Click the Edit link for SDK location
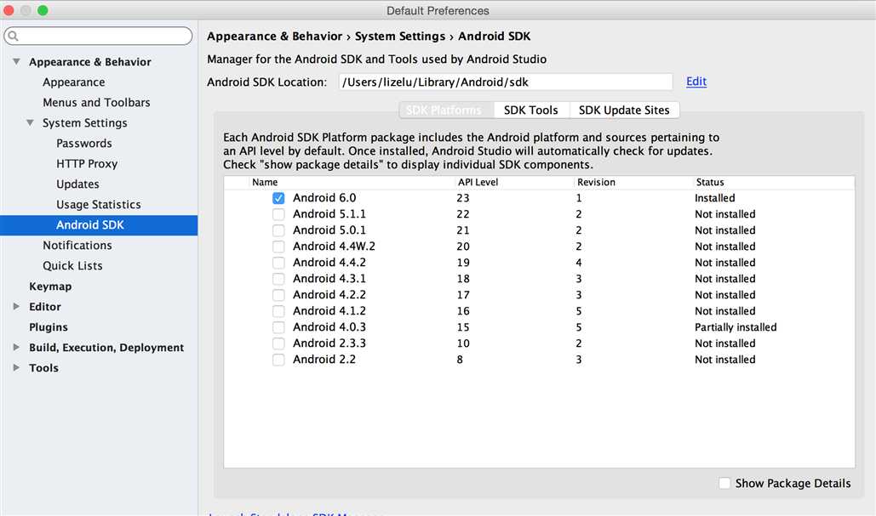Image resolution: width=876 pixels, height=516 pixels. click(696, 82)
